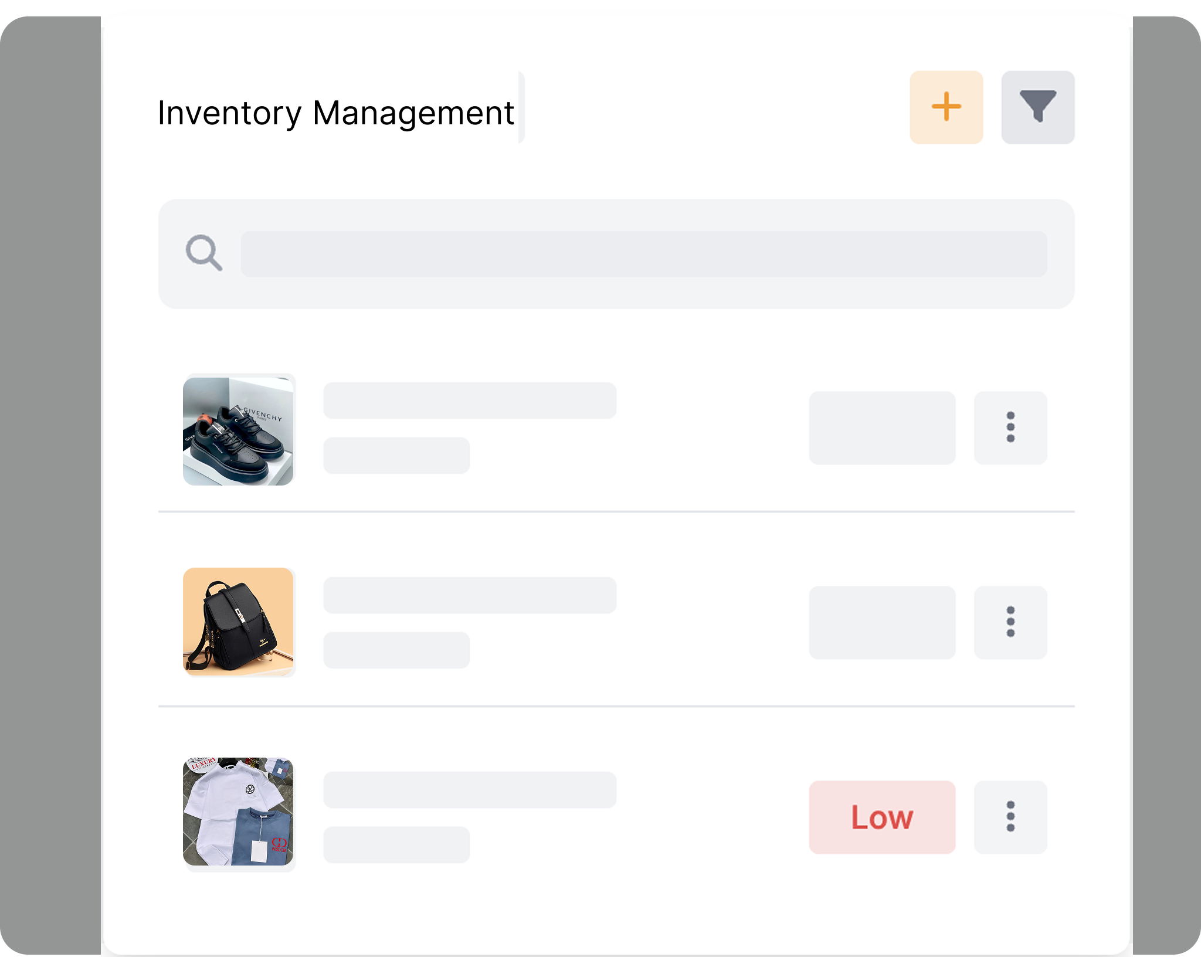This screenshot has width=1201, height=957.
Task: Open three-dot menu for backpack row
Action: 1010,622
